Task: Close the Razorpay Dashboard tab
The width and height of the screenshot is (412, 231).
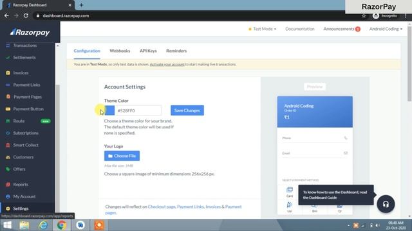Action: click(70, 5)
